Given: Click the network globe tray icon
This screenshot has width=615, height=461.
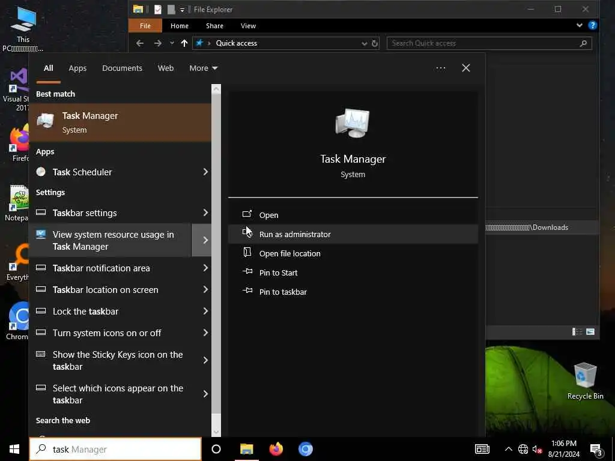Looking at the screenshot, I should (x=523, y=449).
